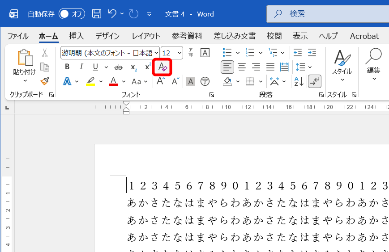Align text right
Screen dimensions: 389x252
(256, 67)
